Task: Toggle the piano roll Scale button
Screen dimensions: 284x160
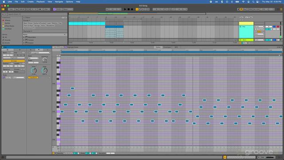Action: click(x=61, y=47)
